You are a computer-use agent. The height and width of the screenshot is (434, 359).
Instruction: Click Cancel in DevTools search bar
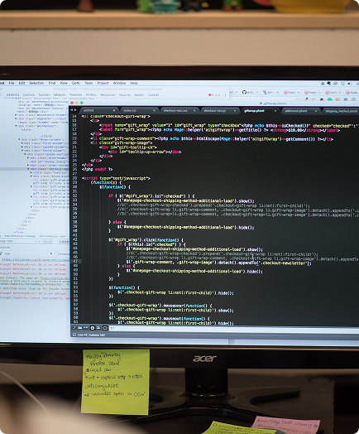[x=64, y=241]
